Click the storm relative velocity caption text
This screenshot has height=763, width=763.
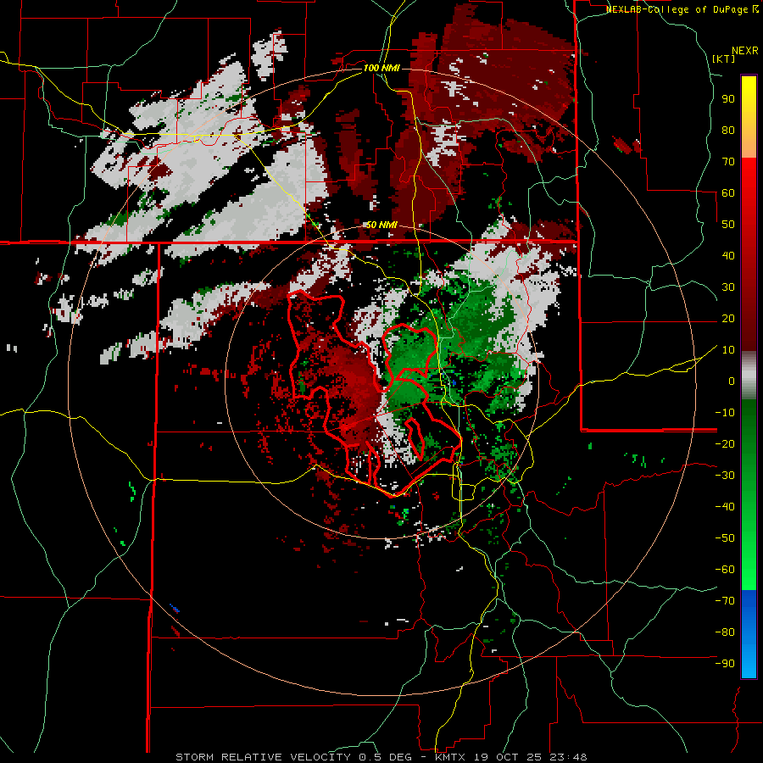click(381, 757)
